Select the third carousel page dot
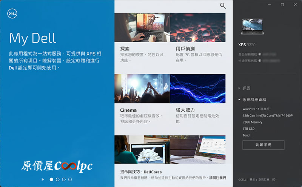Image resolution: width=302 pixels, height=187 pixels. pos(64,179)
